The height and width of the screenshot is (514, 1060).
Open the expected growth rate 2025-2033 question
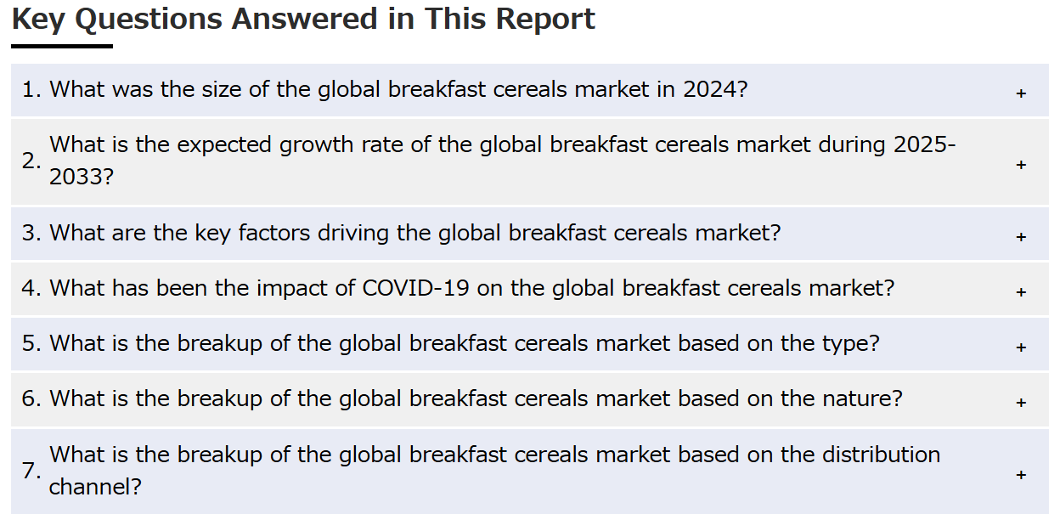coord(530,161)
